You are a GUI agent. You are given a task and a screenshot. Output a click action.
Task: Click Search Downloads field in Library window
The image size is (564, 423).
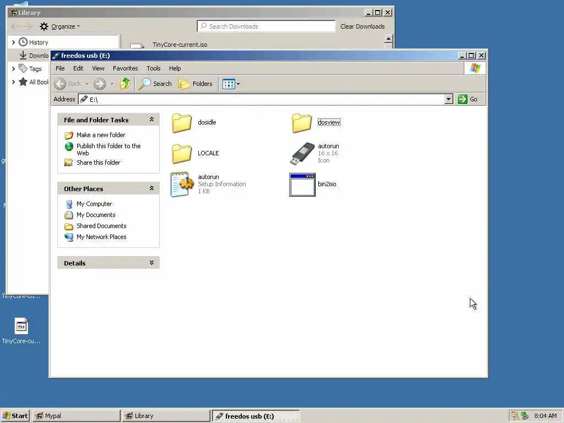coord(266,26)
